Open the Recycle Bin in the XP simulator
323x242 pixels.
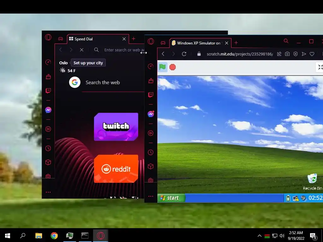313,182
